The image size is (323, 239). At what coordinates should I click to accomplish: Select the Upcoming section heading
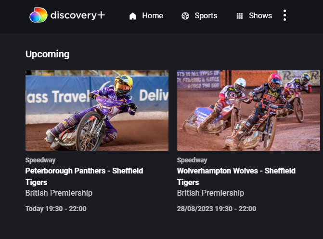point(47,54)
